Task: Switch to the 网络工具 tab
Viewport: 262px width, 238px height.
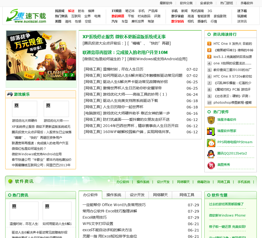Action: [187, 195]
